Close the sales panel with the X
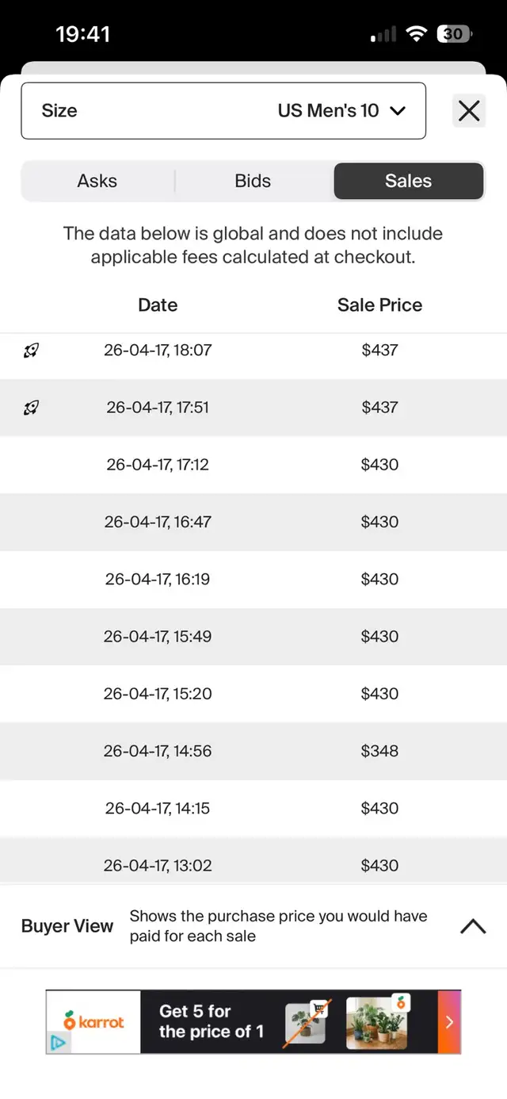 (x=469, y=111)
